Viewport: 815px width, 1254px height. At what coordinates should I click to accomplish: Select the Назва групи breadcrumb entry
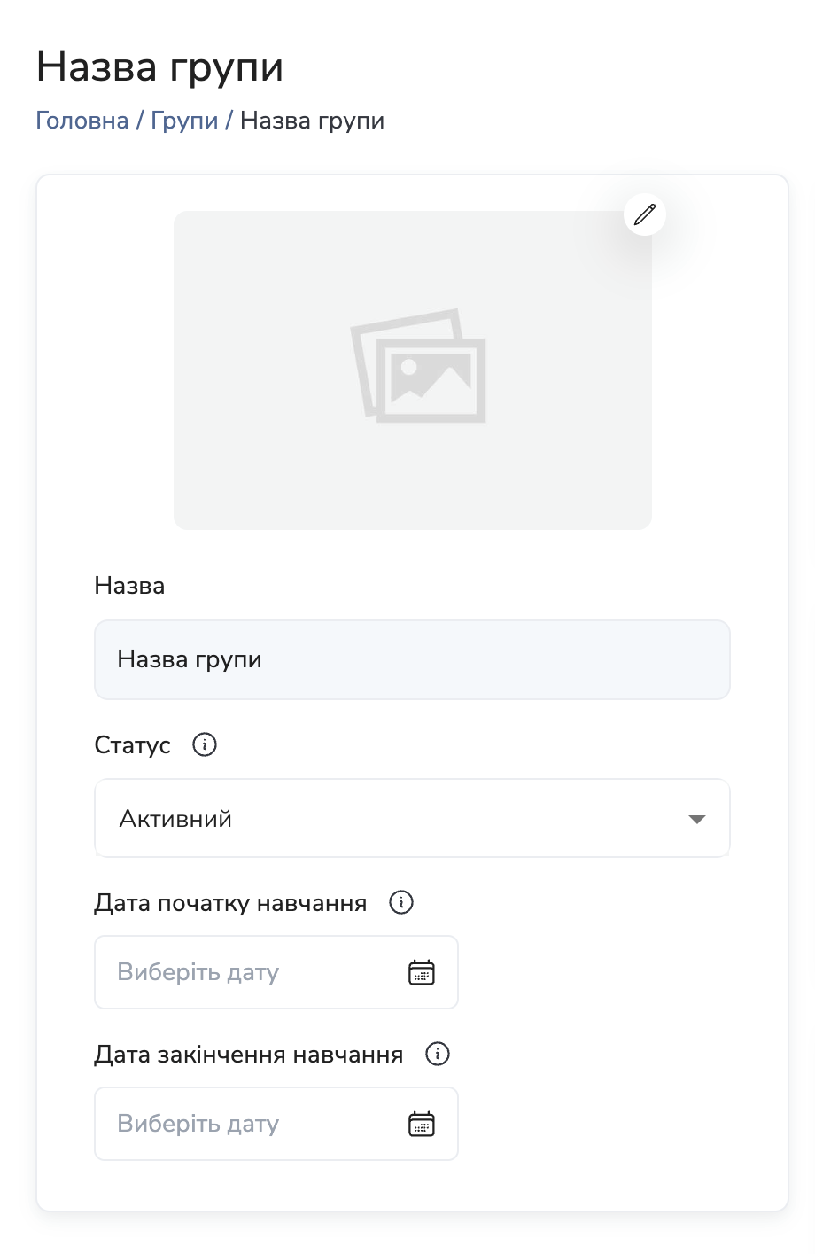click(313, 121)
